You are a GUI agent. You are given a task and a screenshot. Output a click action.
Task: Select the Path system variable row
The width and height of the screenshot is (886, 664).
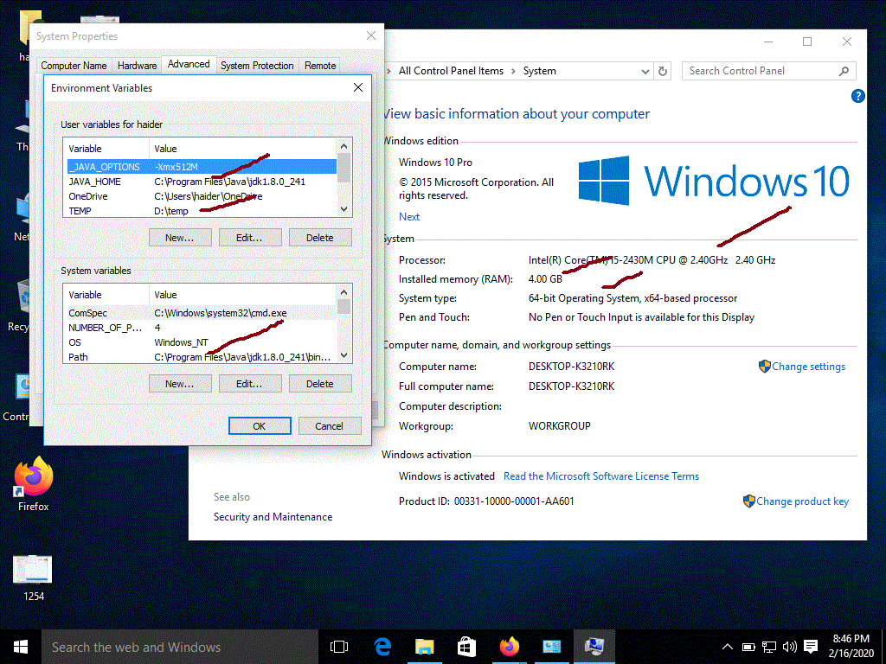[x=202, y=357]
